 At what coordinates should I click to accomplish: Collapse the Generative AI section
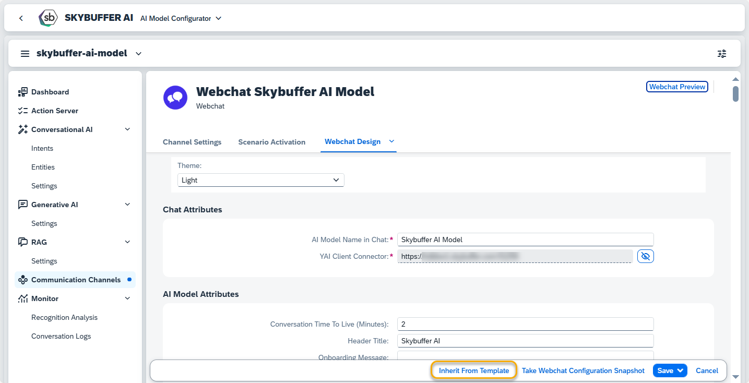point(127,205)
